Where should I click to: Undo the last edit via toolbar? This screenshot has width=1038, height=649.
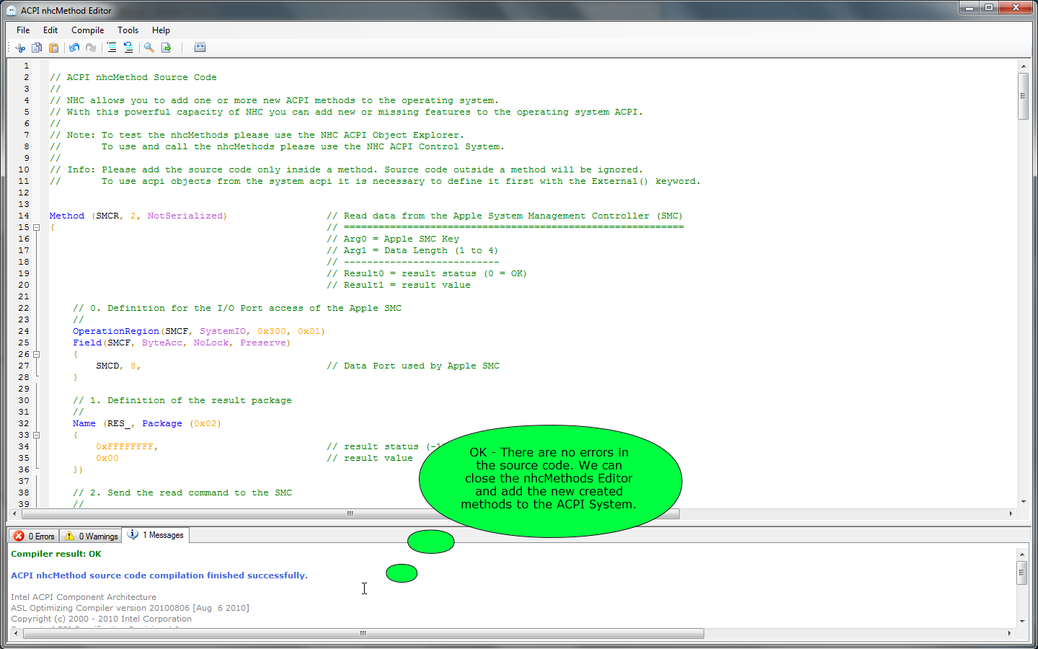[x=74, y=48]
